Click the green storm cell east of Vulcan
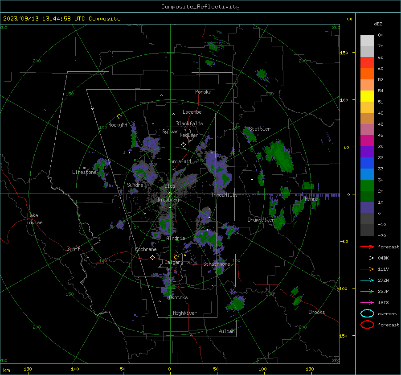The width and height of the screenshot is (401, 375). pyautogui.click(x=236, y=303)
